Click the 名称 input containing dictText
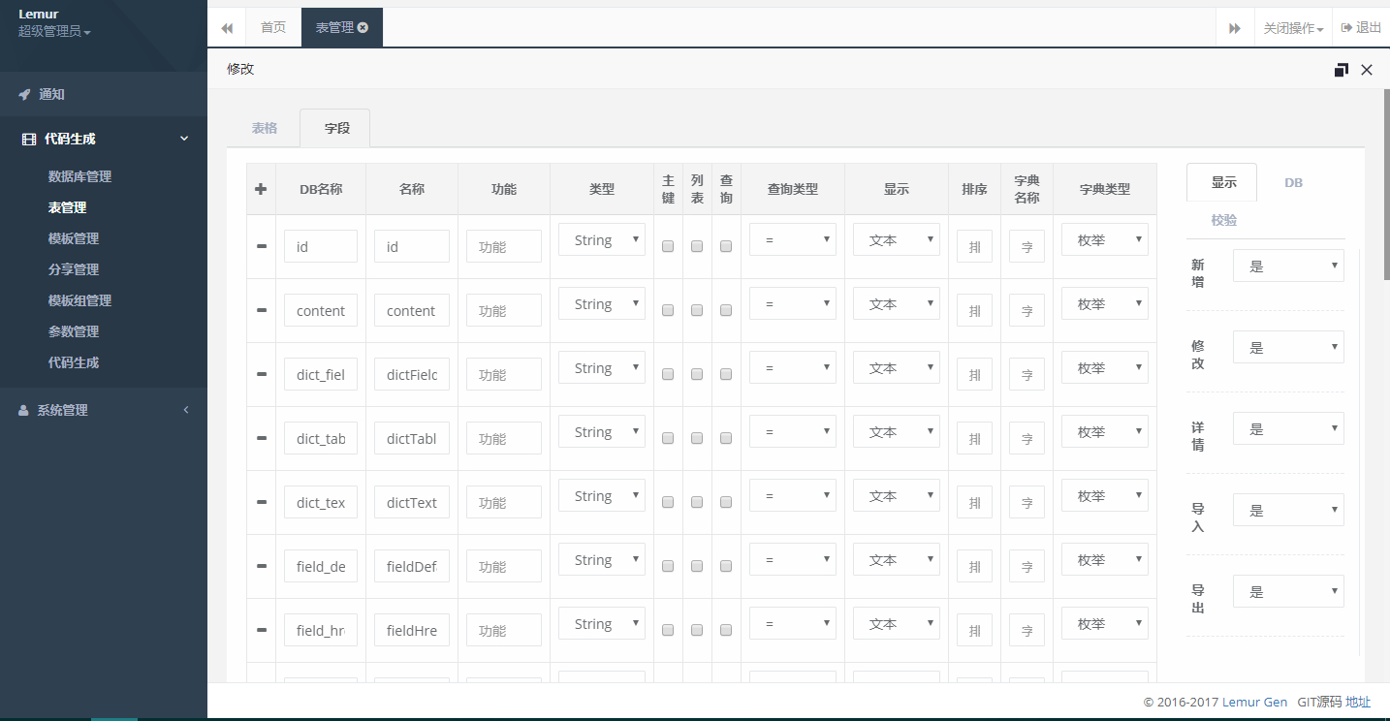This screenshot has width=1390, height=721. 412,502
